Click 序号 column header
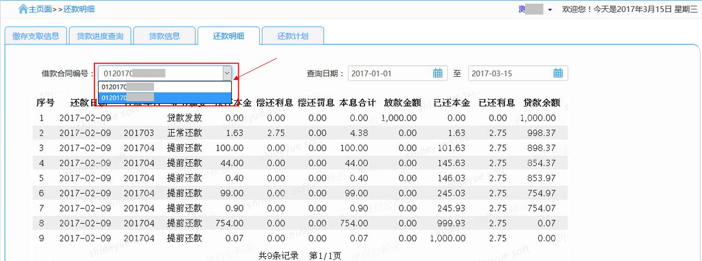This screenshot has width=702, height=261. 45,103
